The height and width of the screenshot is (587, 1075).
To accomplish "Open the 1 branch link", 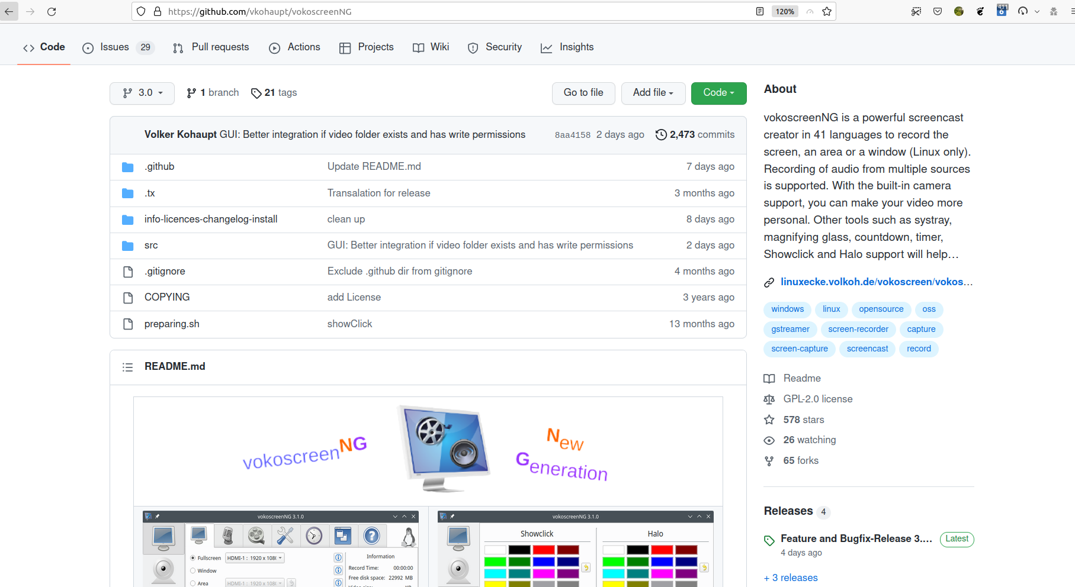I will [213, 93].
